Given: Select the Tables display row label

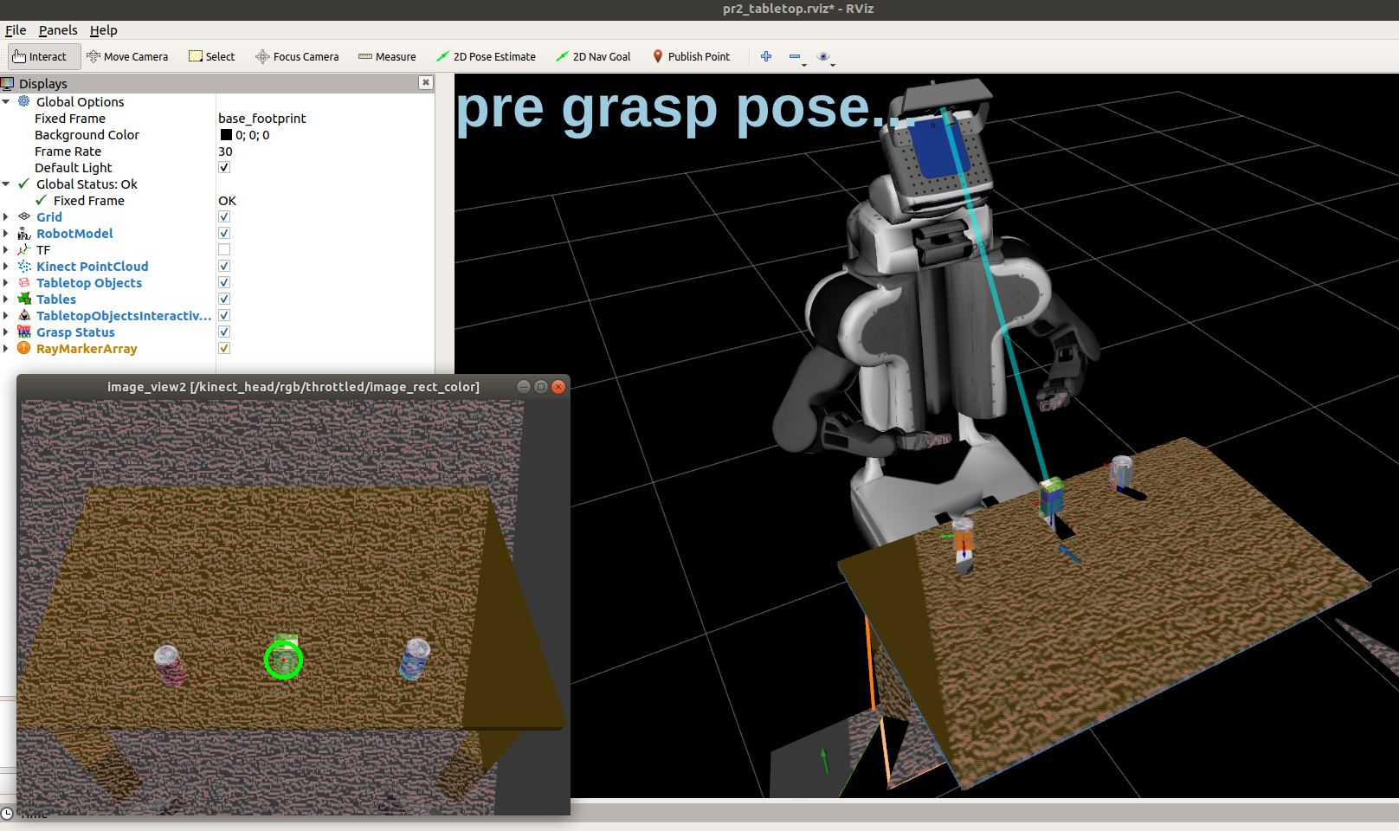Looking at the screenshot, I should (56, 299).
